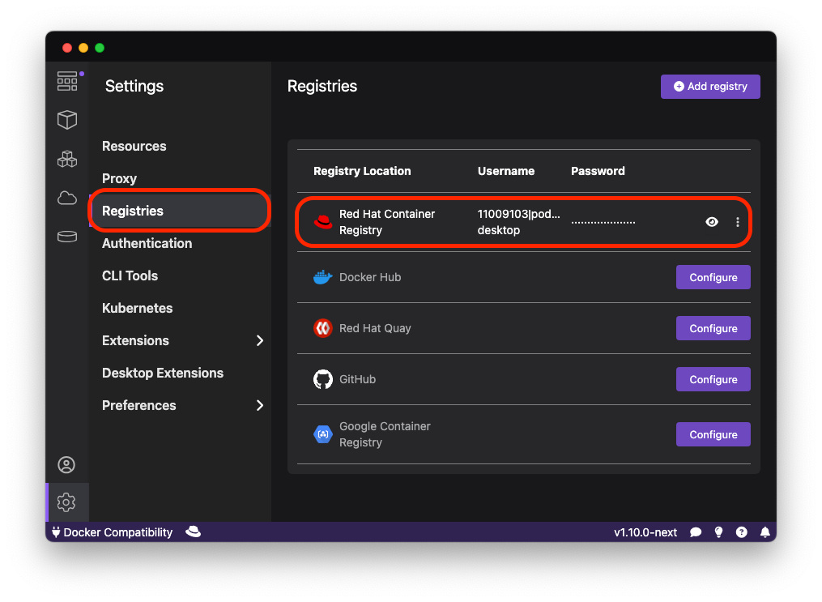Click the Docker Hub whale logo
Viewport: 822px width, 602px height.
coord(323,277)
